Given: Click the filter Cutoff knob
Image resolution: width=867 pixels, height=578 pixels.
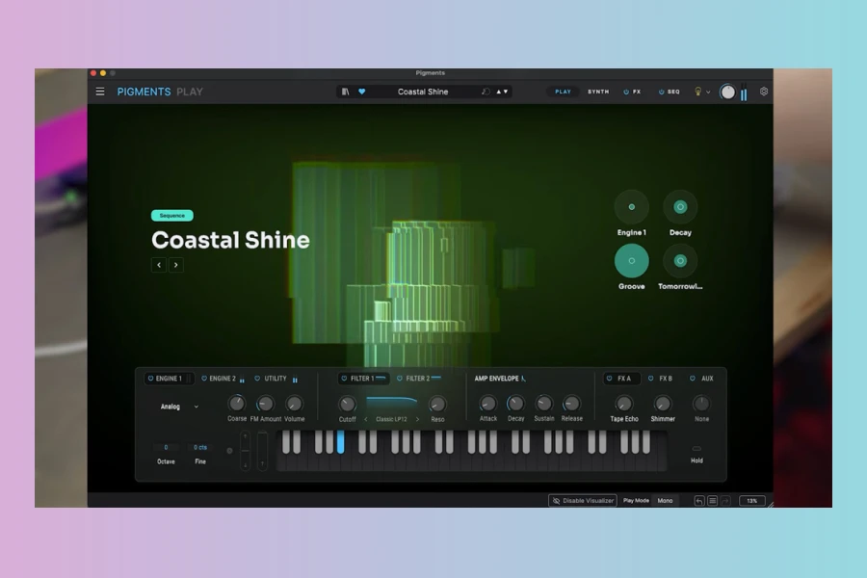Looking at the screenshot, I should (347, 405).
